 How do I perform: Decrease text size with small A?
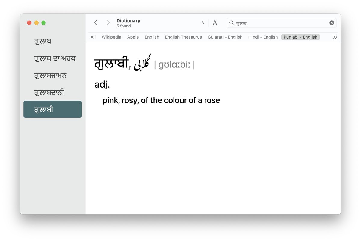203,23
